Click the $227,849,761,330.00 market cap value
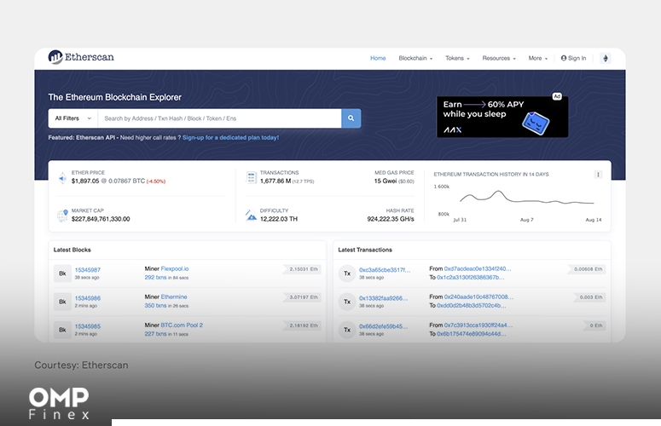 101,219
